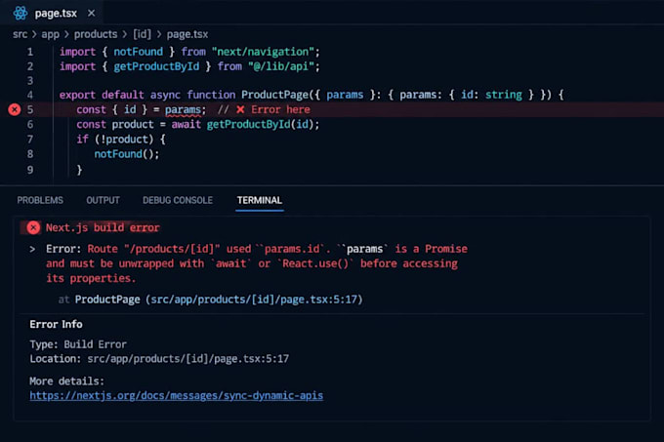Click 'notFound();' call on line 8
Screen dimensions: 664x442
point(127,154)
